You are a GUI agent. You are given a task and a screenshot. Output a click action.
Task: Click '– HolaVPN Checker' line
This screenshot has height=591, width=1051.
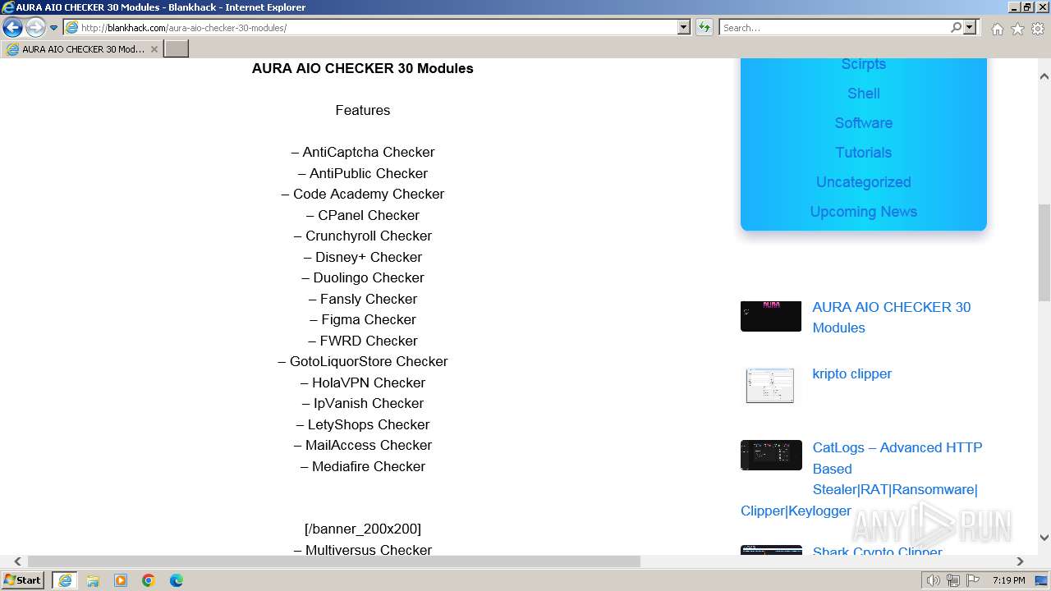point(362,383)
